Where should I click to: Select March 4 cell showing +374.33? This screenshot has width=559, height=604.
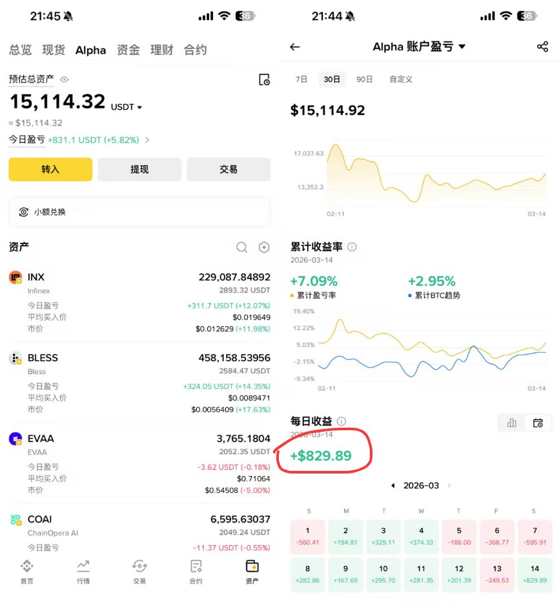pos(421,537)
